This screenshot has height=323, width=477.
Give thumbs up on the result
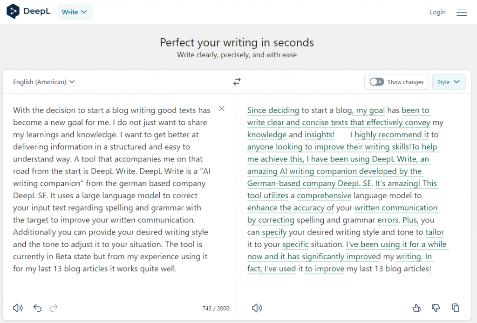417,308
